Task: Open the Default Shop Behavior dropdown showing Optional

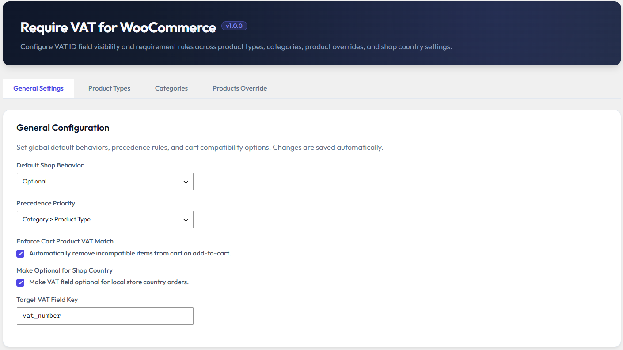Action: click(x=105, y=182)
